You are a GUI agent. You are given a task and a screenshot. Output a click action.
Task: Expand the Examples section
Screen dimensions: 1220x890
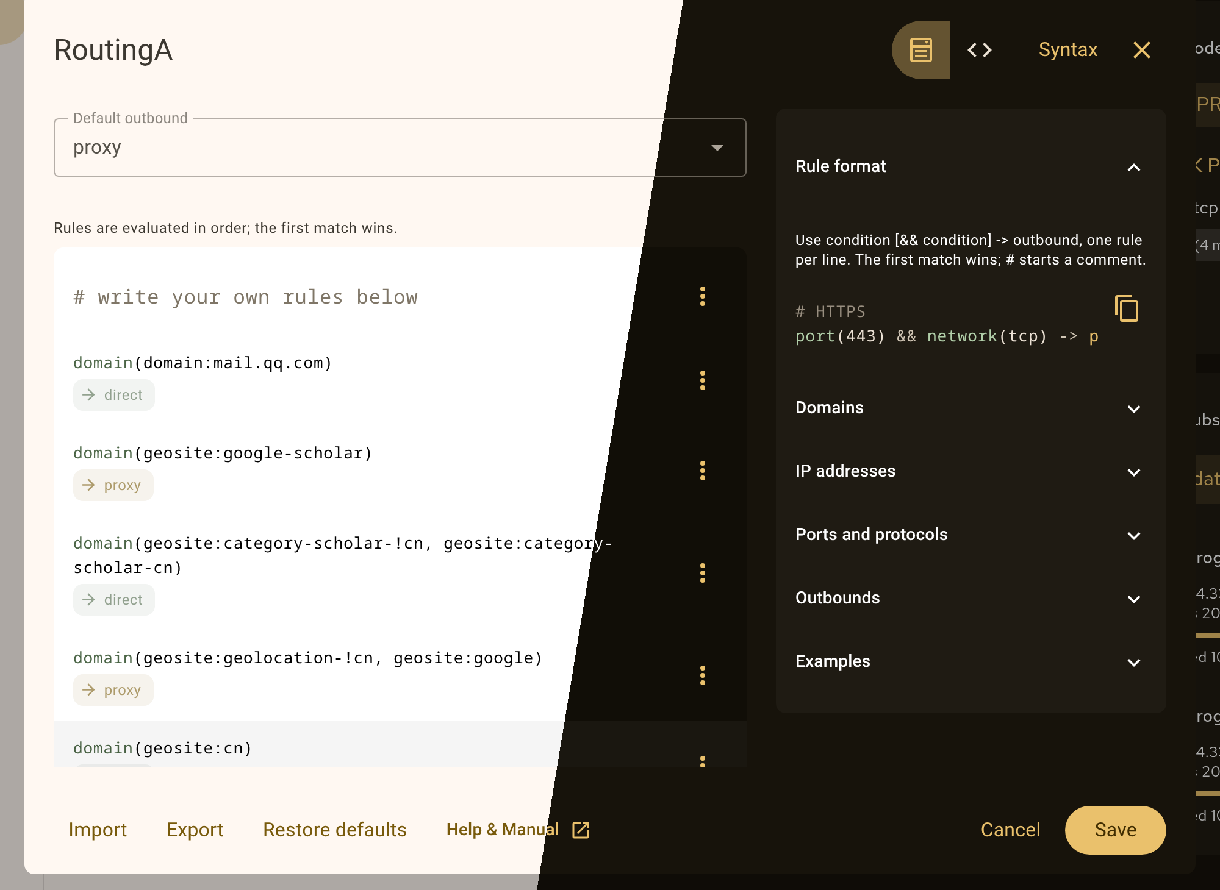coord(971,661)
